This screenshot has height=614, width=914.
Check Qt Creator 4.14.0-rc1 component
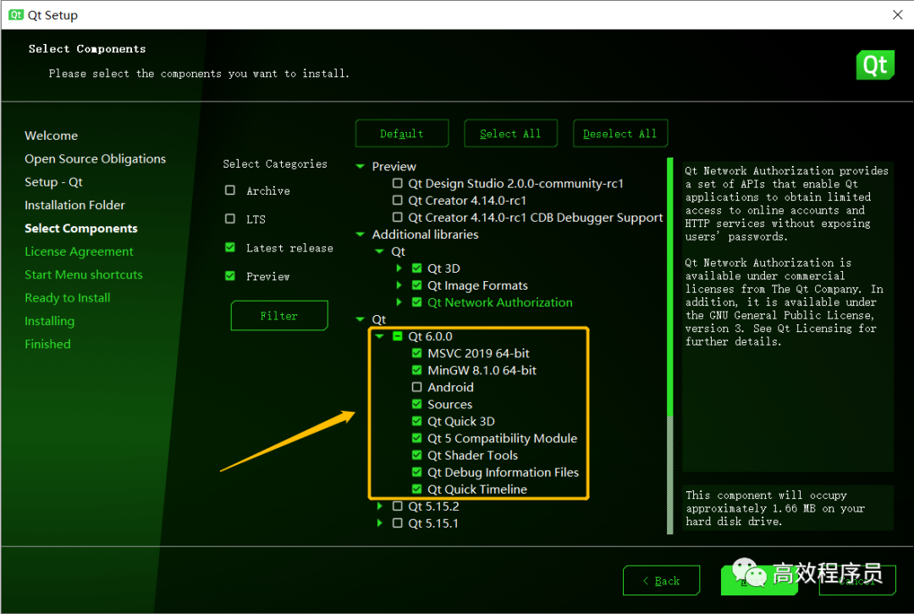[398, 200]
